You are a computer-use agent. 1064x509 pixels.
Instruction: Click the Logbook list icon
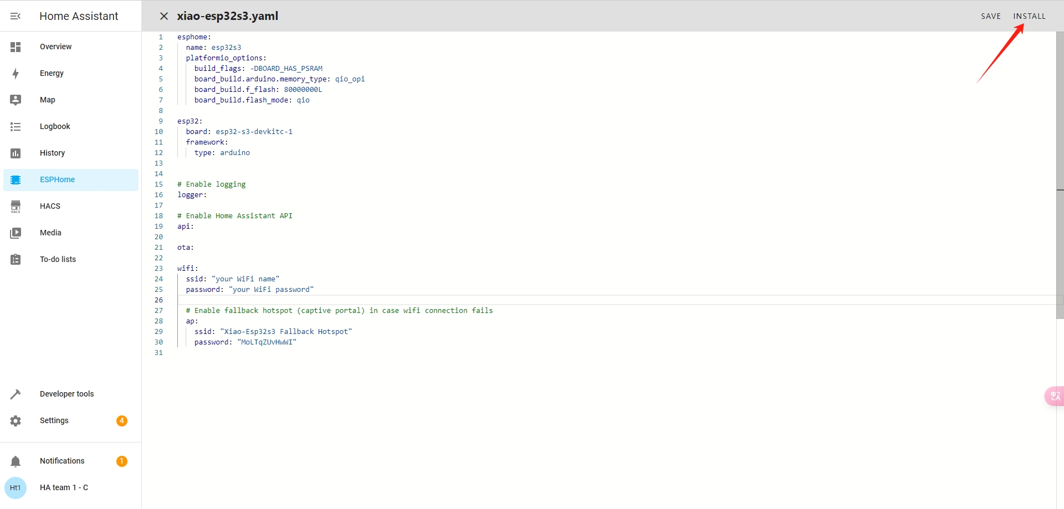pyautogui.click(x=16, y=127)
